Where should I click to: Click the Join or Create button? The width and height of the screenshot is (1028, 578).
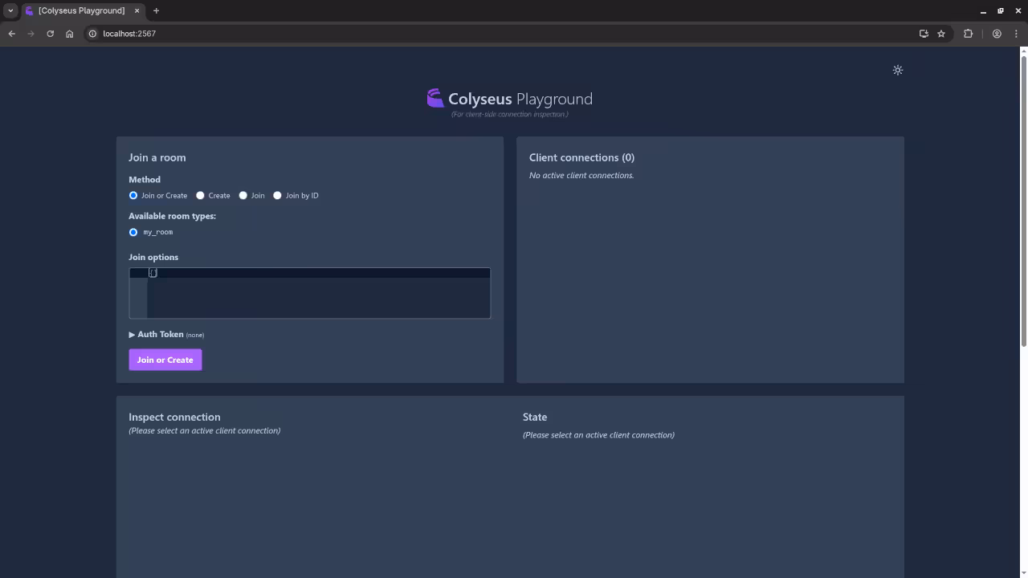pos(165,360)
